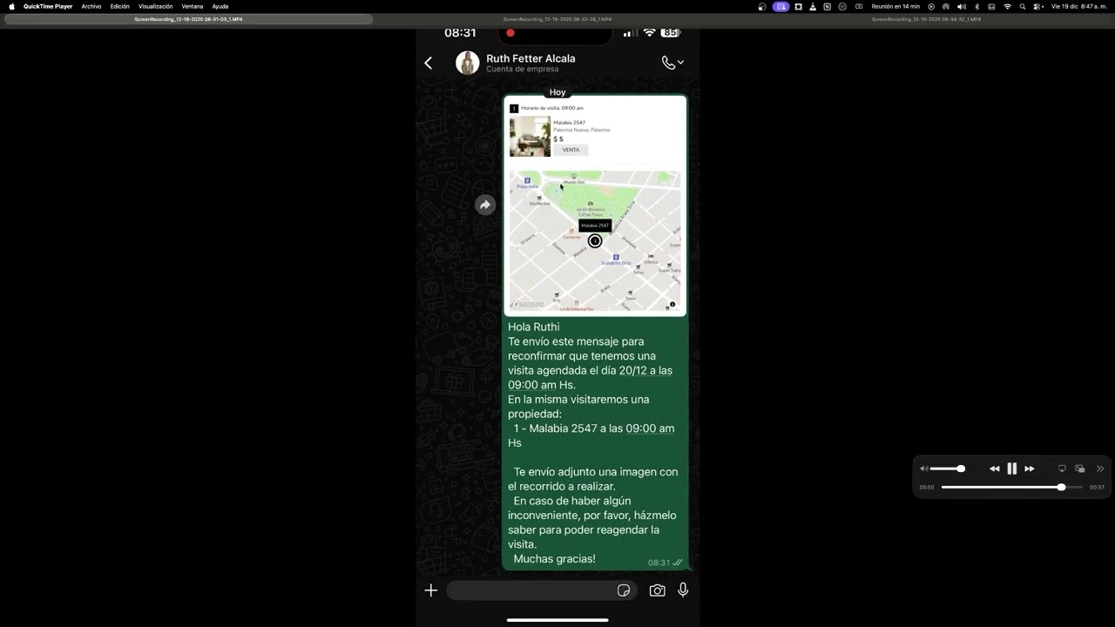Click the keyboard input menu bar icon
Image resolution: width=1115 pixels, height=627 pixels.
tap(991, 6)
